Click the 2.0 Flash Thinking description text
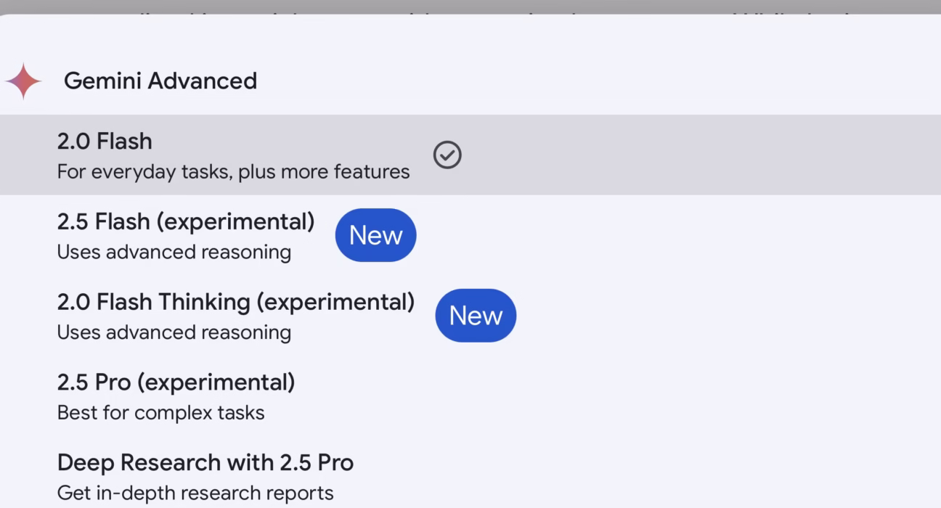The width and height of the screenshot is (941, 508). coord(174,332)
